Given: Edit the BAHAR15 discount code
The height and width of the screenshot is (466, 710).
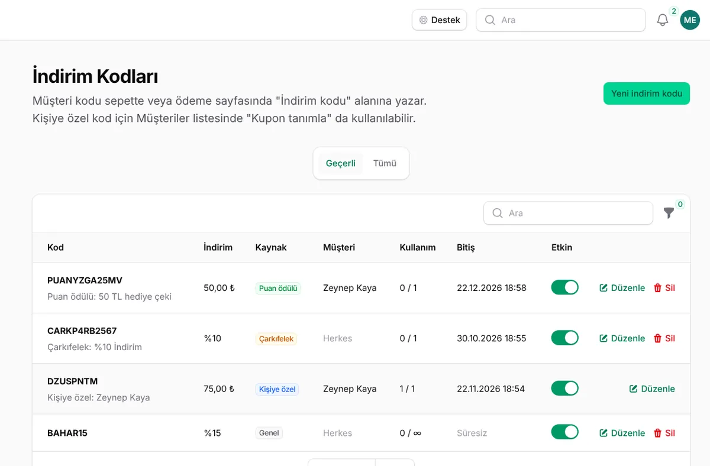Looking at the screenshot, I should tap(622, 433).
